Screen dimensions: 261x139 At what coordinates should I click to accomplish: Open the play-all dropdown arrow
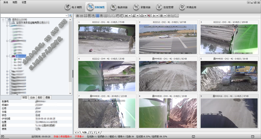(x=157, y=15)
